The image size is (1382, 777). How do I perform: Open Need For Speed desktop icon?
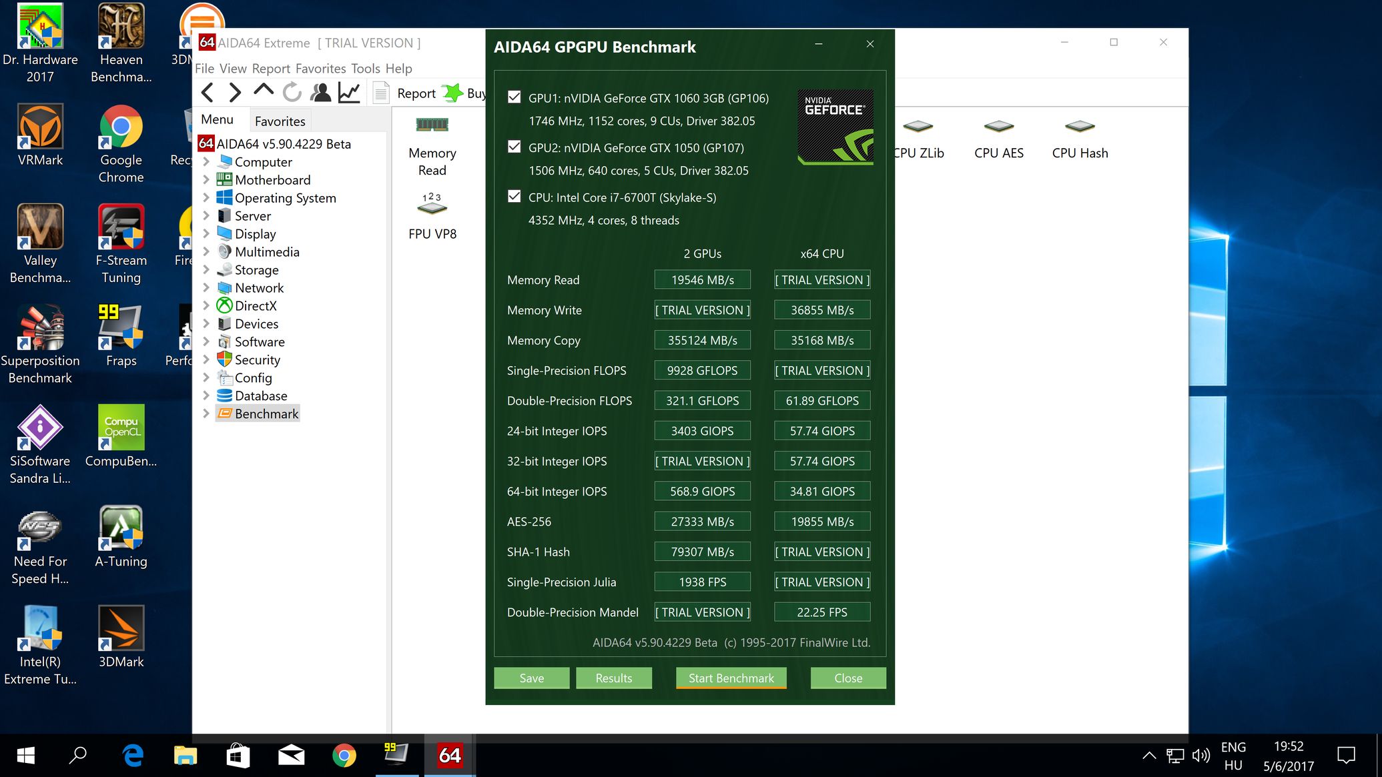(x=40, y=545)
